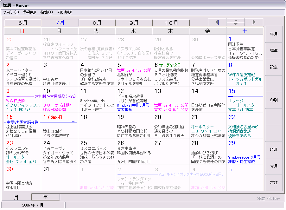Switch to the 8月 month tab
Screen dimensions: 286x210
tap(97, 23)
